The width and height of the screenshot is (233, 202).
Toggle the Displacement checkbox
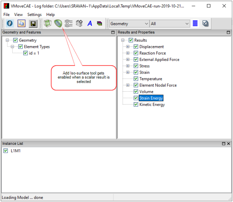pos(136,46)
